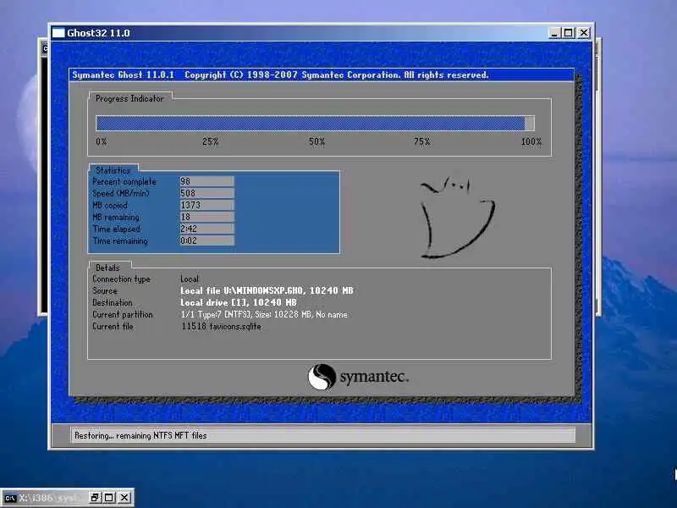
Task: Click the Current partition label
Action: [x=123, y=314]
